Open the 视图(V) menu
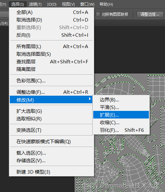 point(68,4)
